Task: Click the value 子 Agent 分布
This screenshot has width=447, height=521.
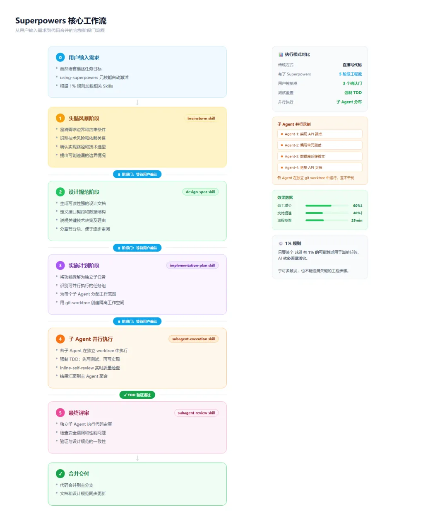Action: (x=349, y=102)
